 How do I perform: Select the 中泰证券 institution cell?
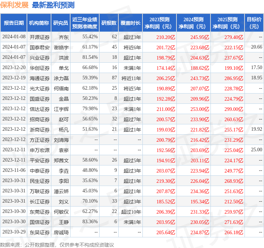(x=40, y=170)
